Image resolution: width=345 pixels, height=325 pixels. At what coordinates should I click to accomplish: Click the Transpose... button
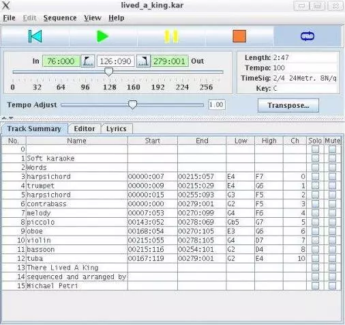tap(288, 105)
